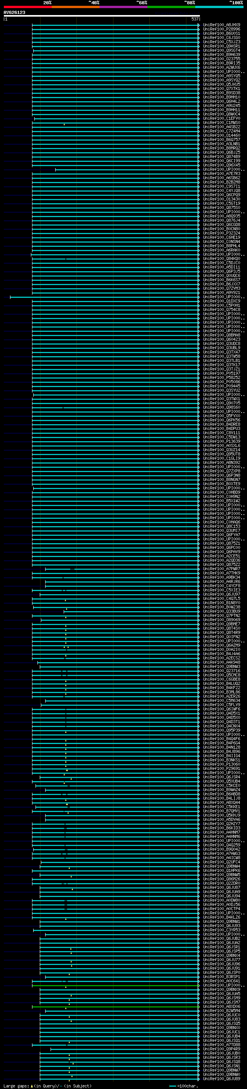This screenshot has width=247, height=1089.
Task: Select the UniRef100_A4SB22 label
Action: pos(222,127)
